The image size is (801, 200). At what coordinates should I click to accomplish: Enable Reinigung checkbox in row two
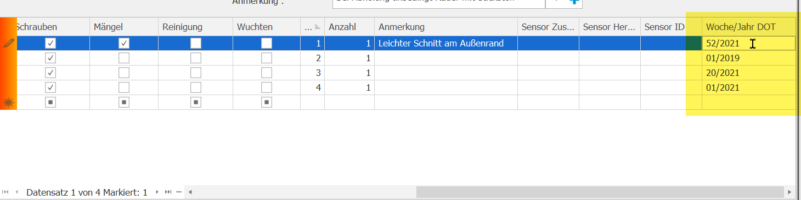195,58
